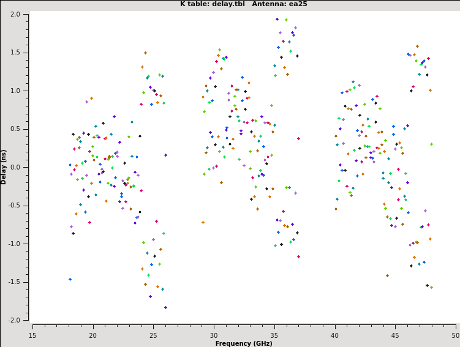
Task: Click the x-axis tick label '50'
Action: 456,335
